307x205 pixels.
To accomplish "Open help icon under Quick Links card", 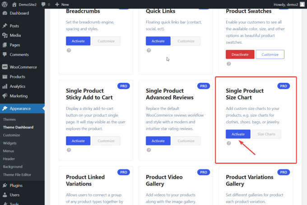I will 149,50.
